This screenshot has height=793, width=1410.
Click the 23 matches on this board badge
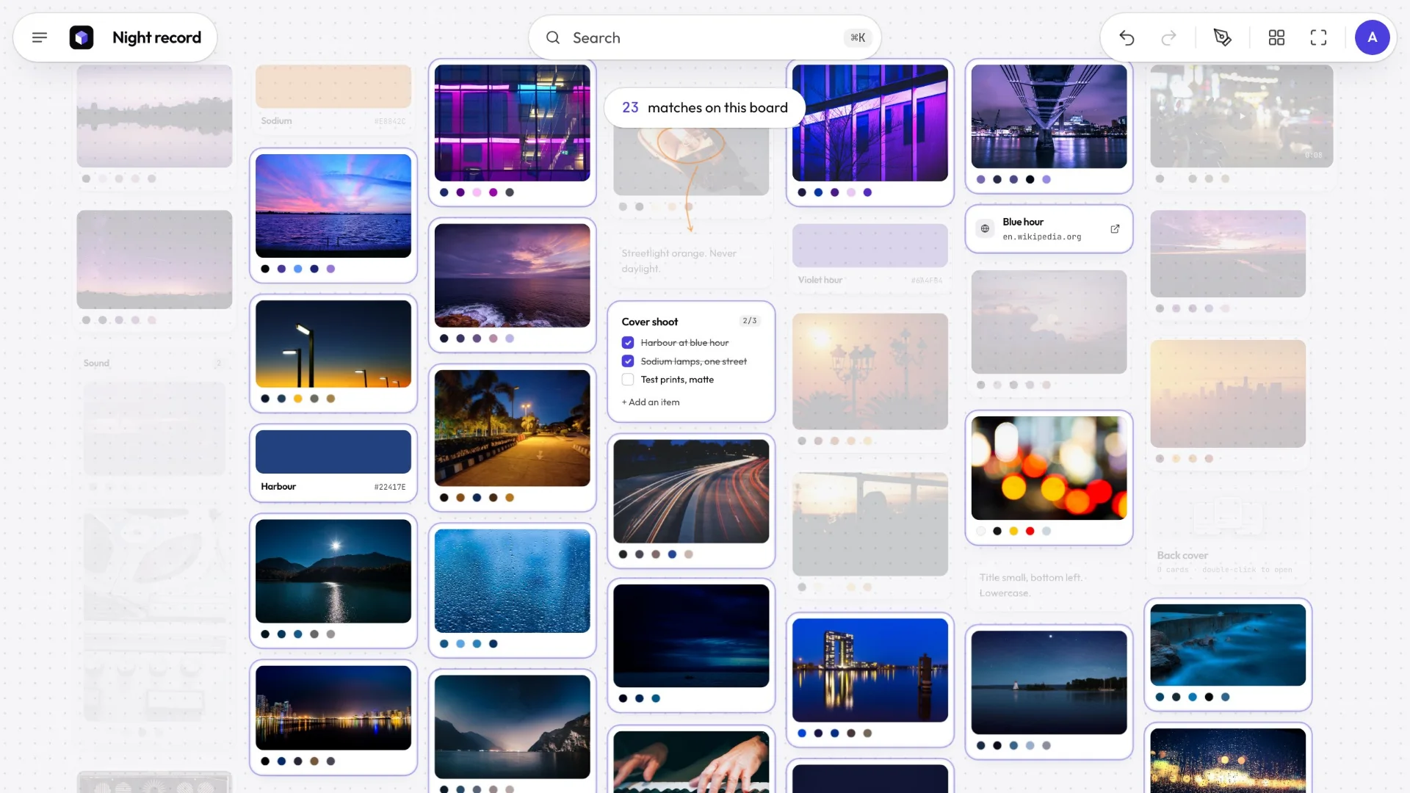coord(705,108)
